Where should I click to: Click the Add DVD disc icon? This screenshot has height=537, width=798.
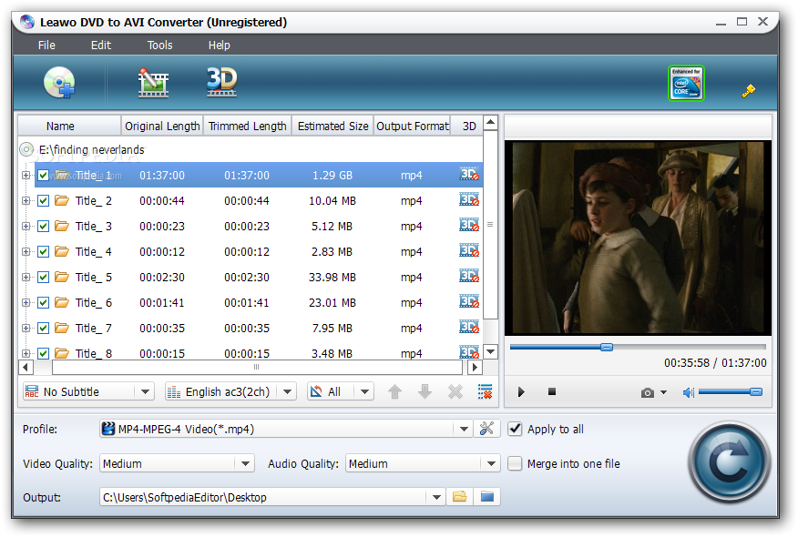pos(59,82)
